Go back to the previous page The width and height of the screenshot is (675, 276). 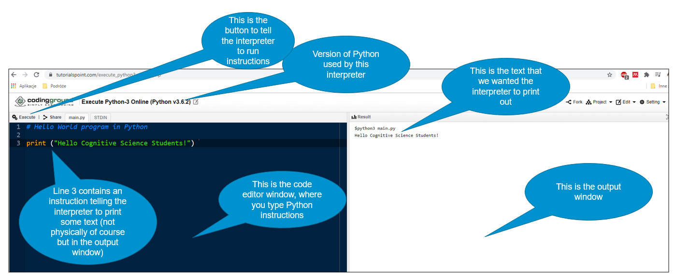click(x=14, y=75)
